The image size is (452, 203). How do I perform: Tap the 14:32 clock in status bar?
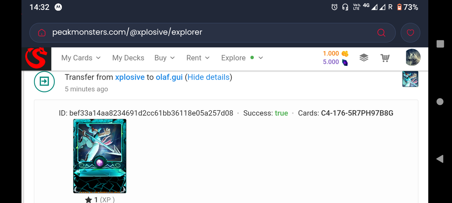coord(40,7)
